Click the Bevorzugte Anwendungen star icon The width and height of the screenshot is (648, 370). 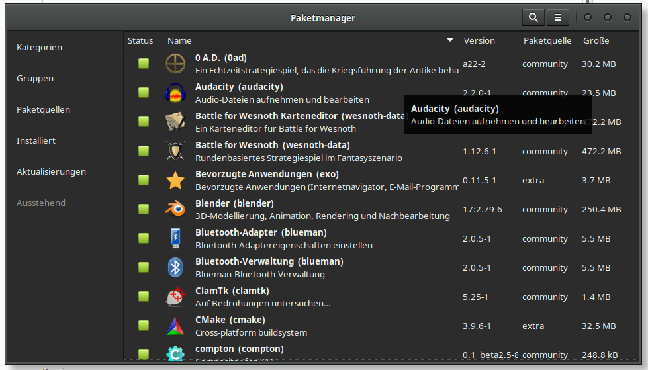pyautogui.click(x=175, y=180)
